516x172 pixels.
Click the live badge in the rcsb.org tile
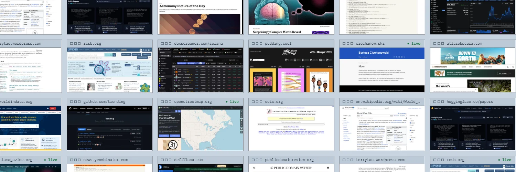pos(505,160)
